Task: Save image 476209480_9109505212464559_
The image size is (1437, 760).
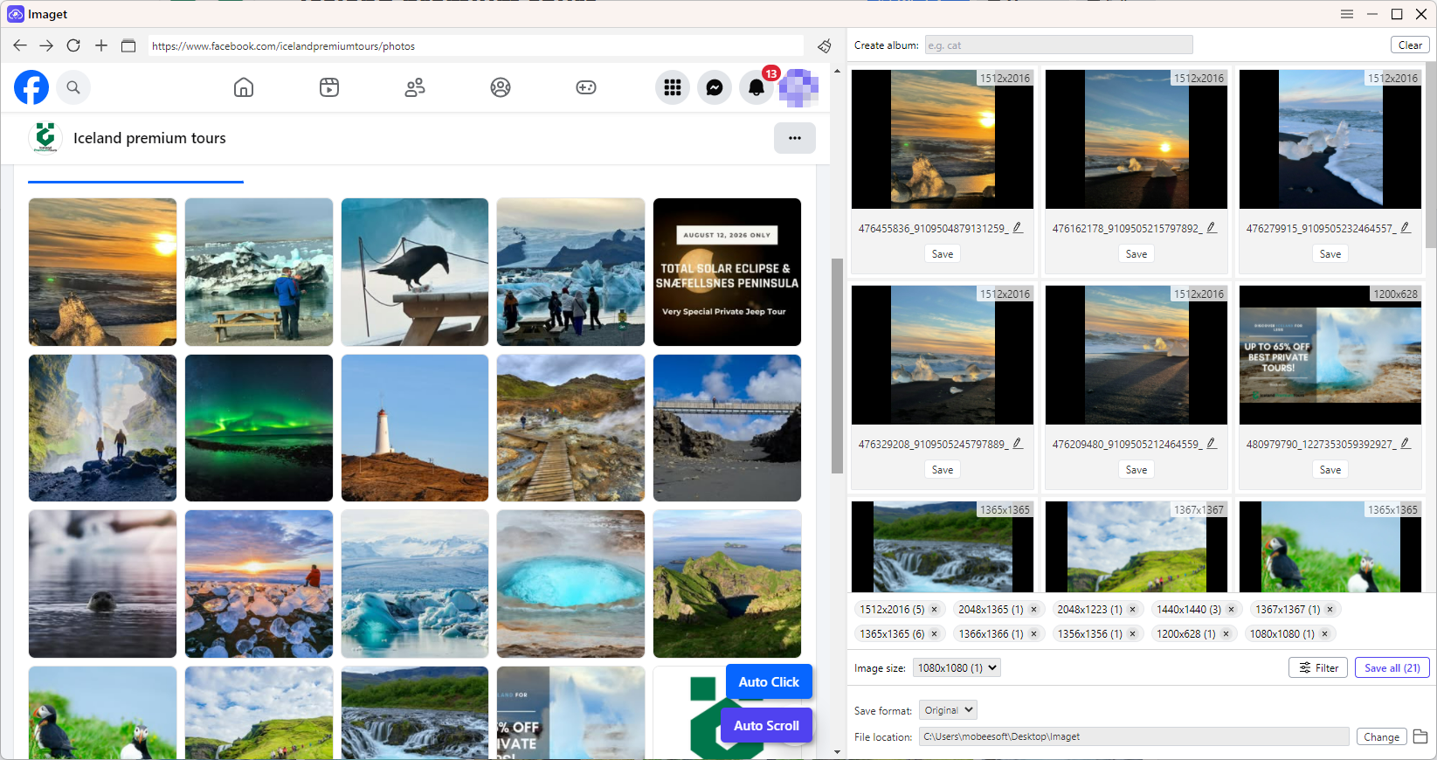Action: [x=1136, y=470]
